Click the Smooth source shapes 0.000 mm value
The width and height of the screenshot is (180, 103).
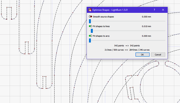[x=146, y=17]
